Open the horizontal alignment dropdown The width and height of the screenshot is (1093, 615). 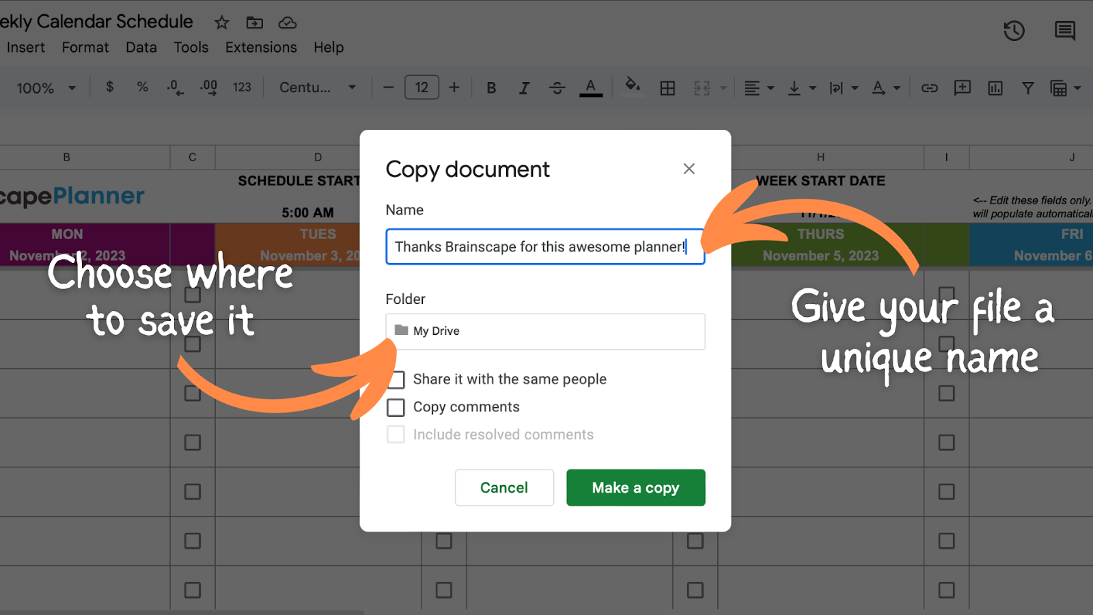click(x=758, y=87)
